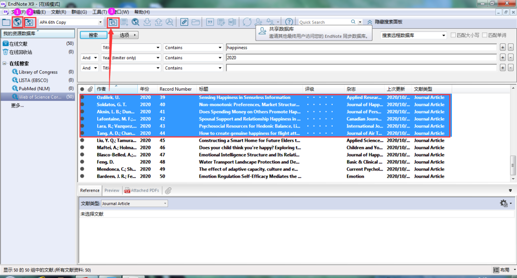
Task: Select PubMed (NLM) in online search
Action: point(34,89)
